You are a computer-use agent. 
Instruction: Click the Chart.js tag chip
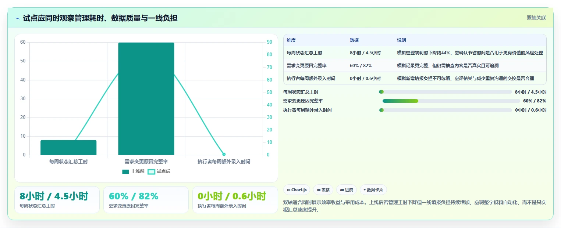(297, 190)
